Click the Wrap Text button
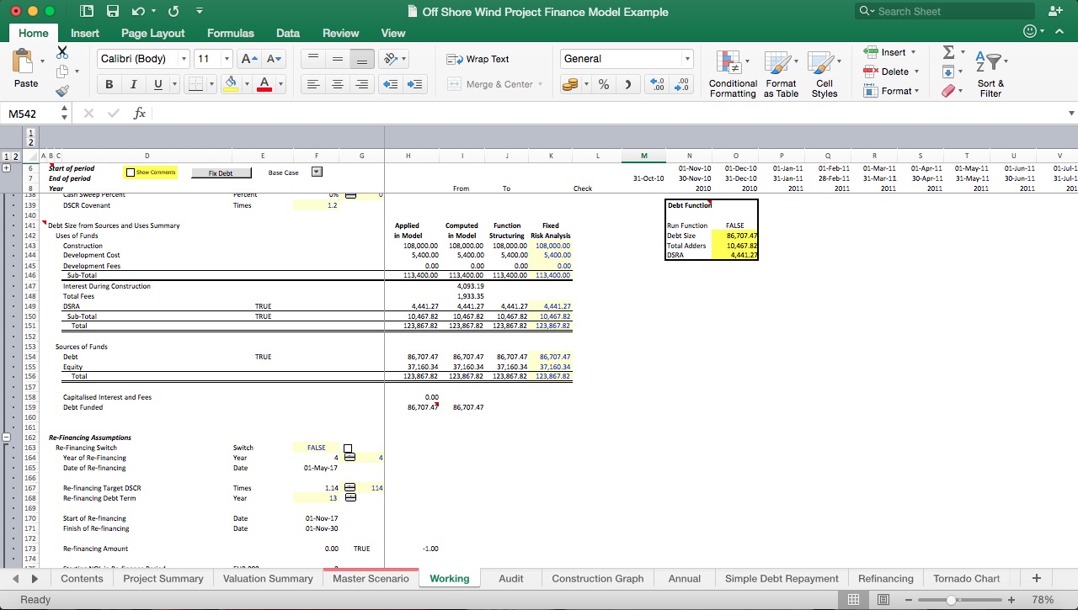This screenshot has height=610, width=1078. pos(478,59)
